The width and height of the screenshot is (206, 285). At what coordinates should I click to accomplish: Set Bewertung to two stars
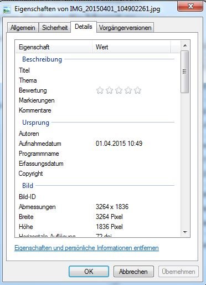pos(109,90)
